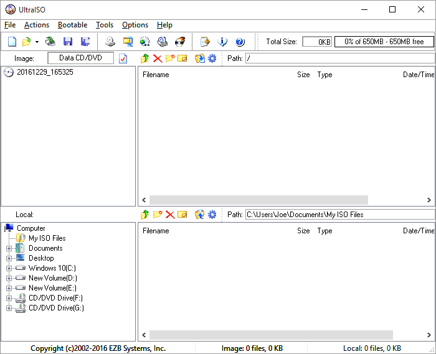Click the New image toolbar icon
This screenshot has height=354, width=436.
coord(12,42)
